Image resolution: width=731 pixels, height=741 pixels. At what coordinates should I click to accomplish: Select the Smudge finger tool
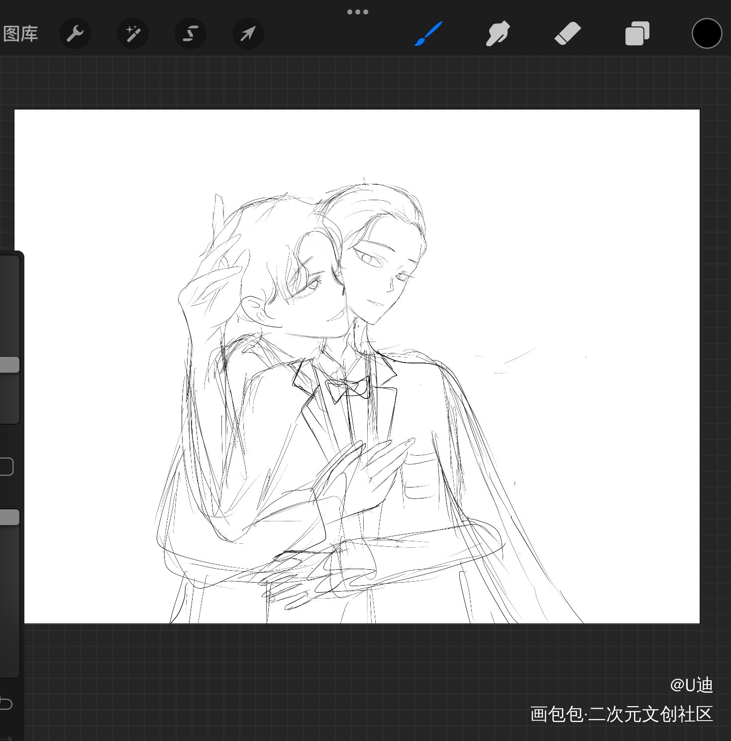[x=498, y=34]
